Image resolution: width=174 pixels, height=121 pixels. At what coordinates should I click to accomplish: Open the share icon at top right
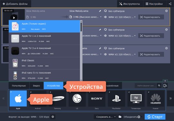coord(170,4)
